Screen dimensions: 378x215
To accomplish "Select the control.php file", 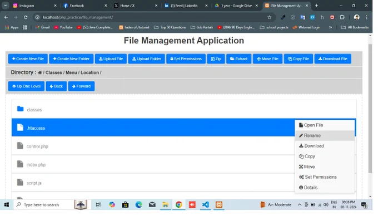I will (x=153, y=146).
